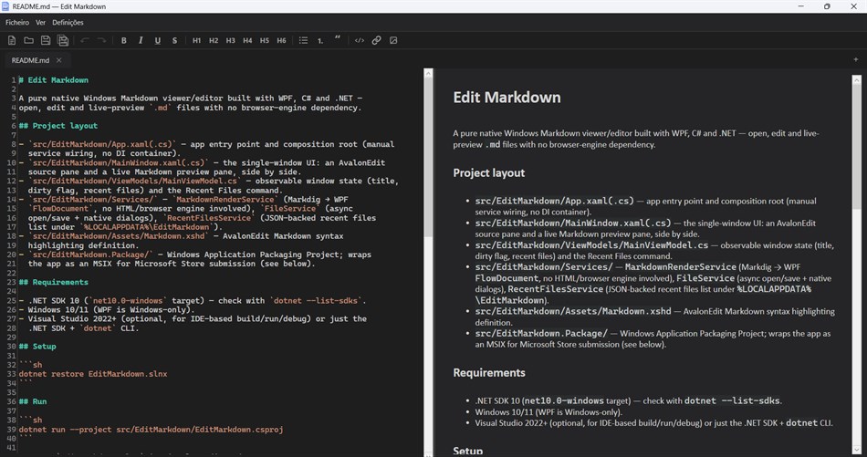
Task: Create a new file with the toolbar icon
Action: [12, 40]
